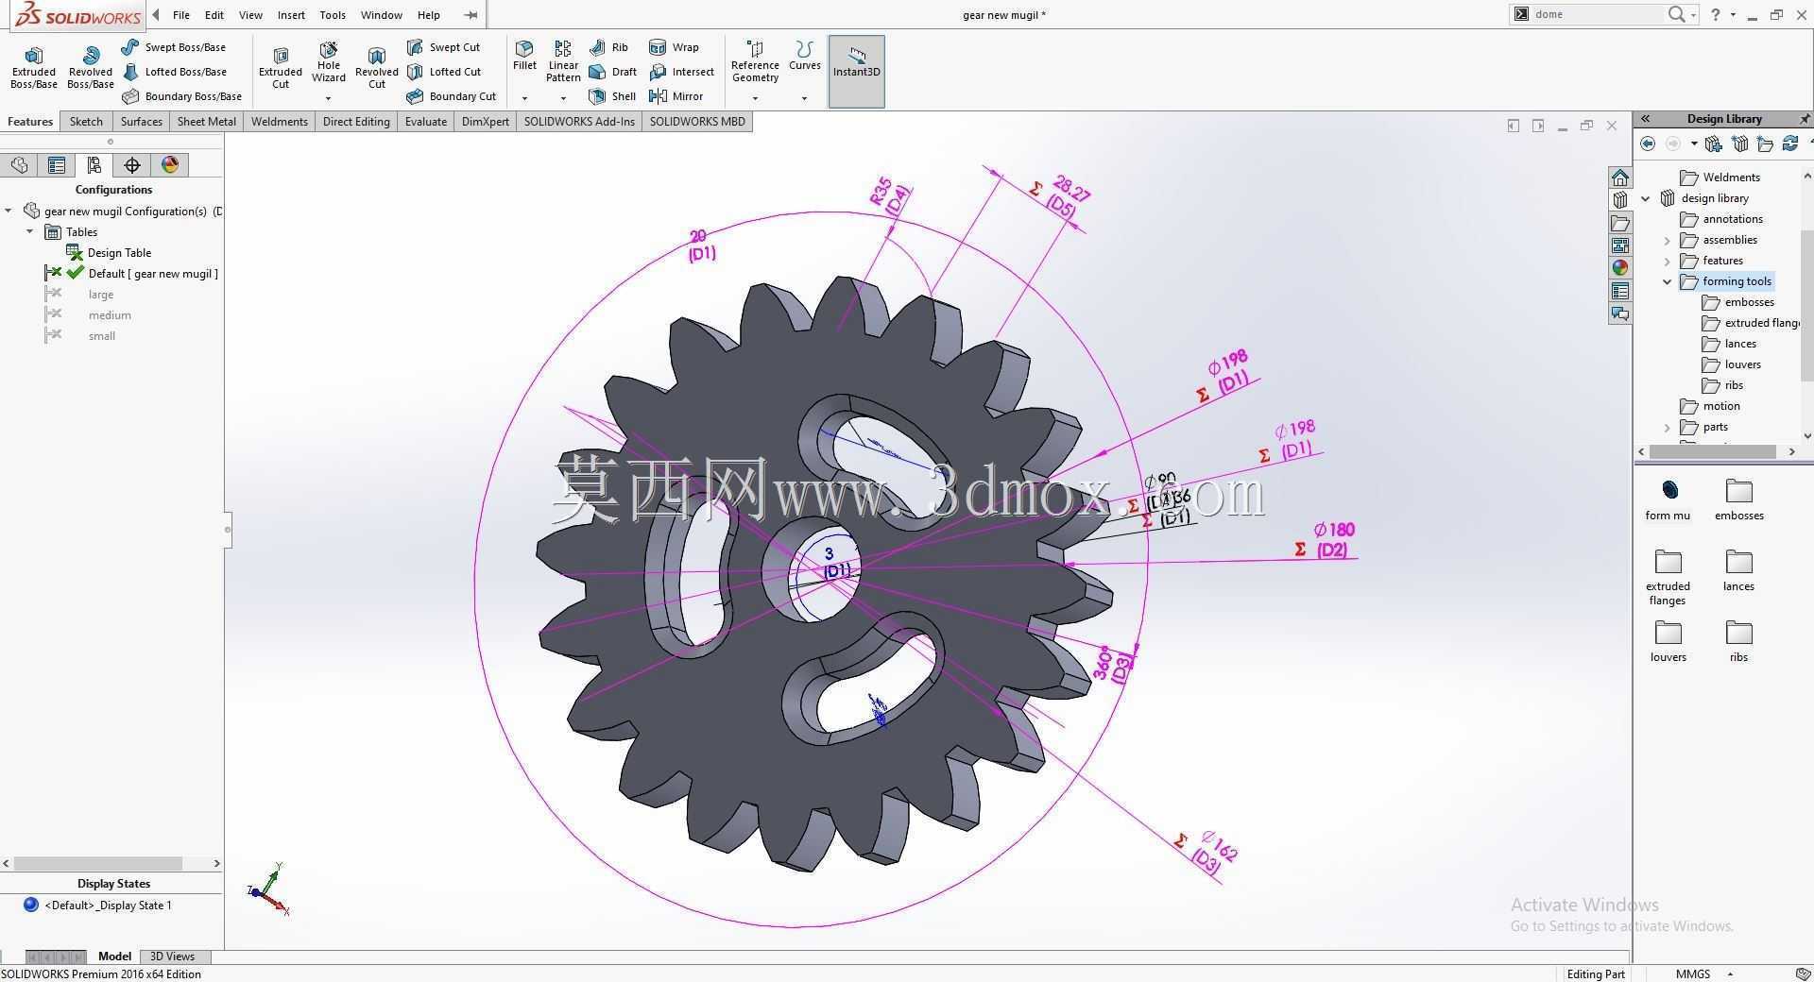The image size is (1814, 982).
Task: Select the Intersect tool
Action: [x=681, y=72]
